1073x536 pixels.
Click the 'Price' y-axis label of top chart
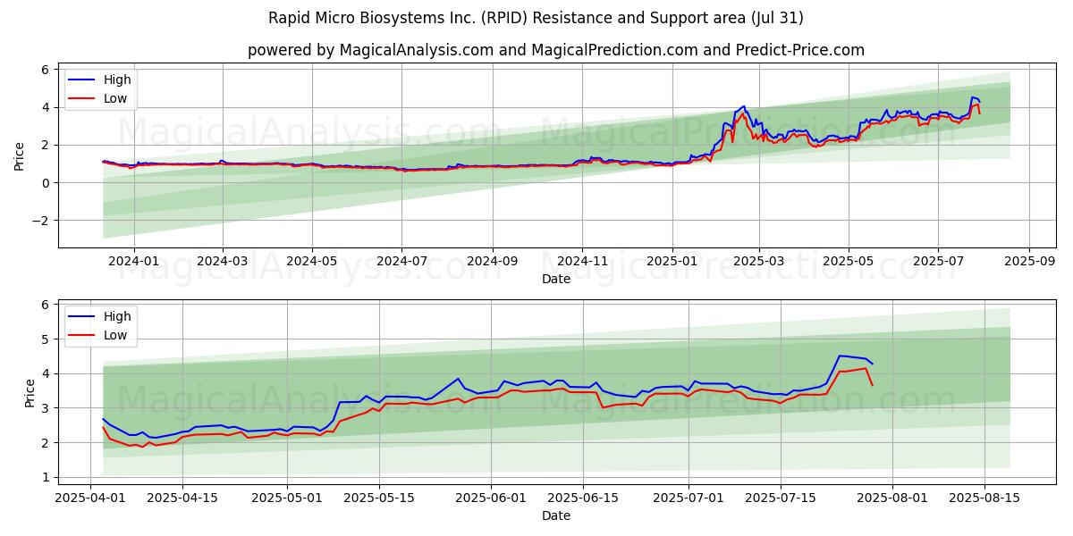tap(19, 156)
